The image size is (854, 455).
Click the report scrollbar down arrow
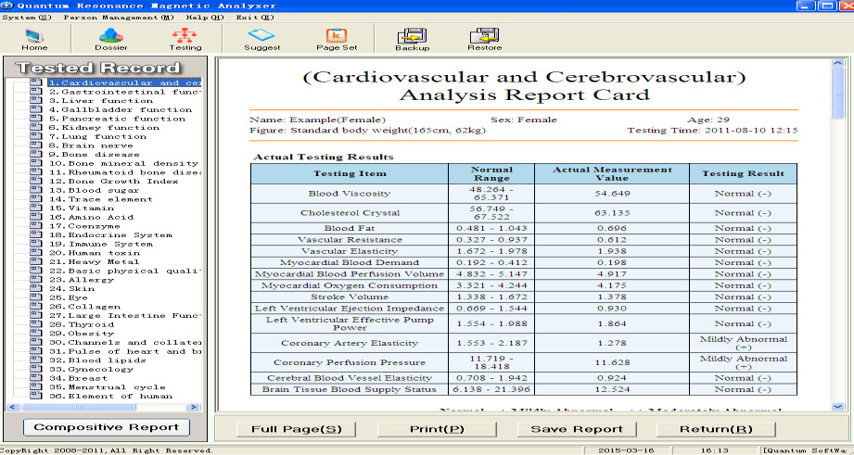point(838,406)
